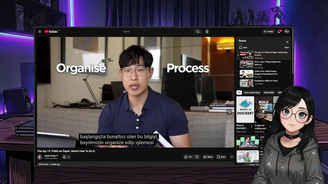Open 'How I Learn Things Really Fast'

[x=267, y=63]
